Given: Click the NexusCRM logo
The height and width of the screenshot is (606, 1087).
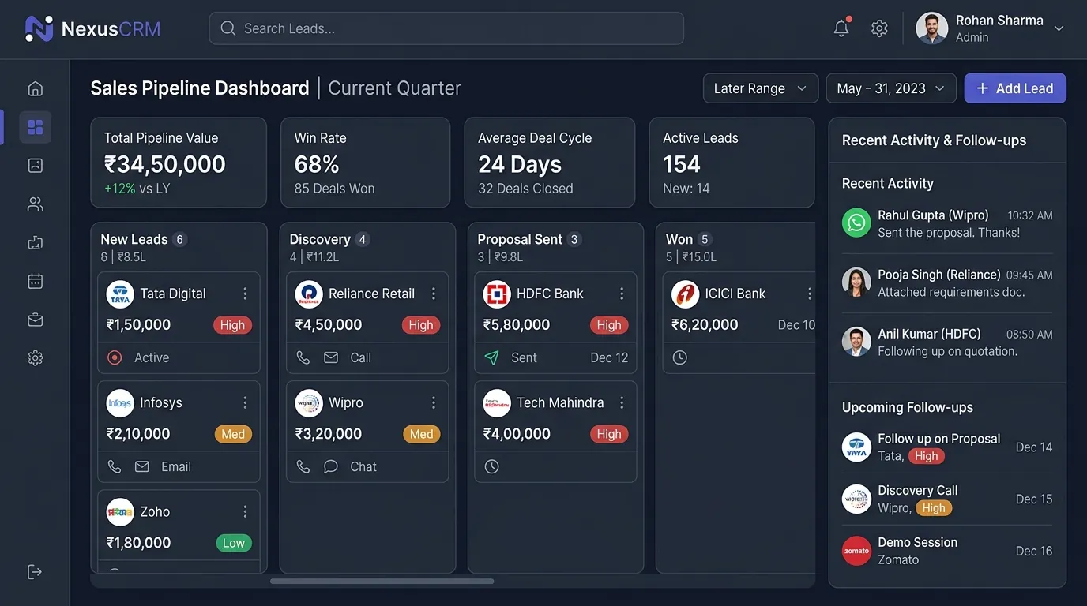Looking at the screenshot, I should 92,29.
